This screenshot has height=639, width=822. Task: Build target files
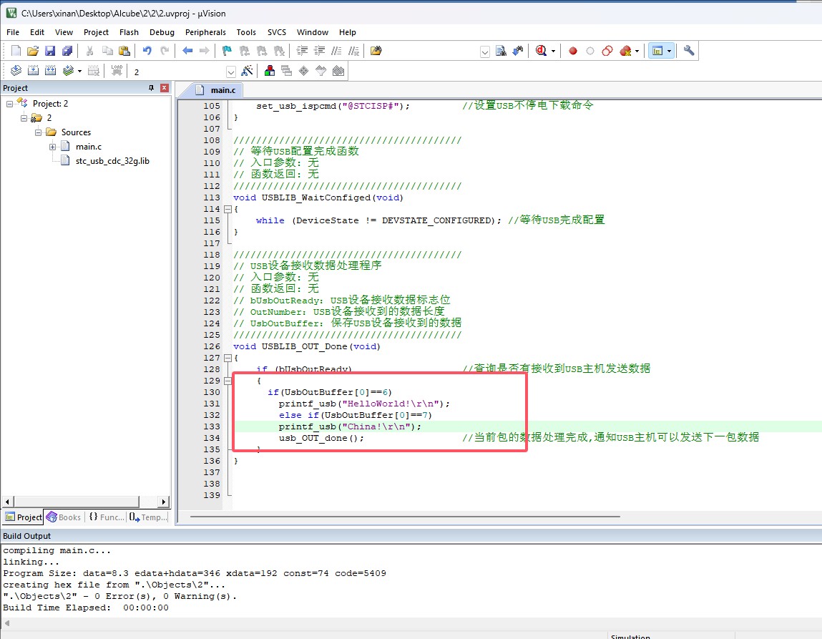(33, 71)
